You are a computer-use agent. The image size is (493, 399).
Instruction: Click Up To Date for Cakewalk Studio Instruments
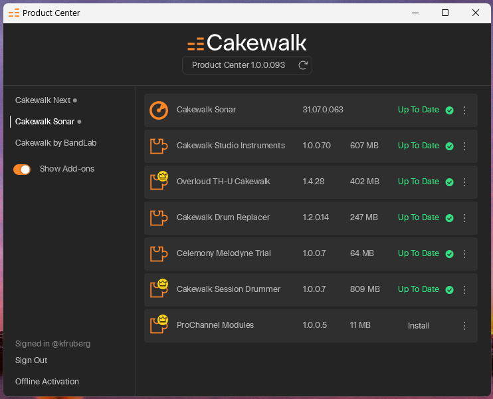[418, 146]
